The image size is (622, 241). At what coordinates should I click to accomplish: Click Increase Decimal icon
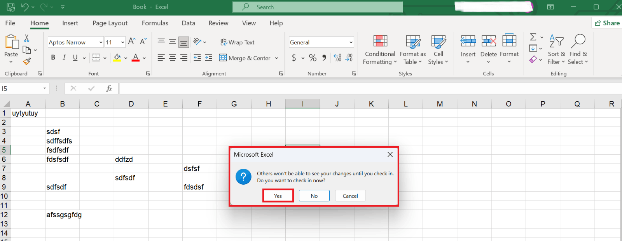coord(337,58)
